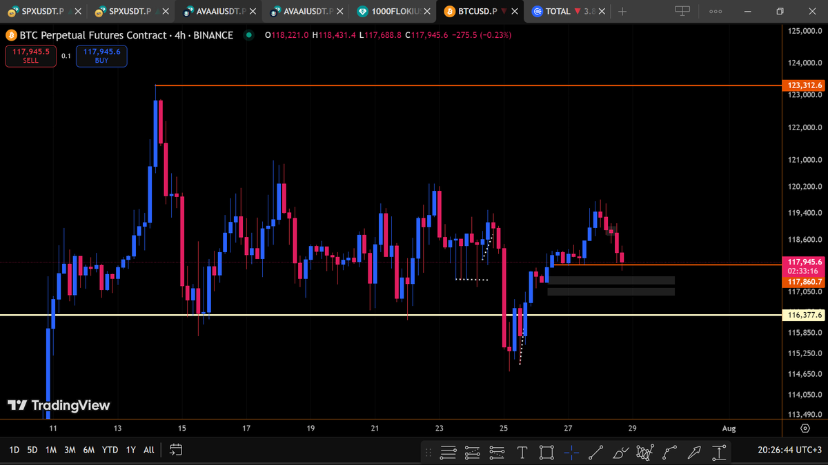Grab the favorites toolbar dotted handle
The image size is (828, 465).
(x=430, y=453)
